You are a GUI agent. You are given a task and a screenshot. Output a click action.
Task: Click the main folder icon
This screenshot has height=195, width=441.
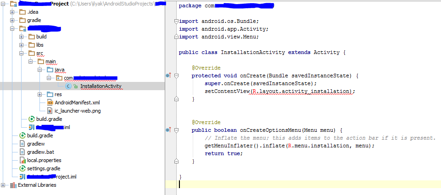41,61
